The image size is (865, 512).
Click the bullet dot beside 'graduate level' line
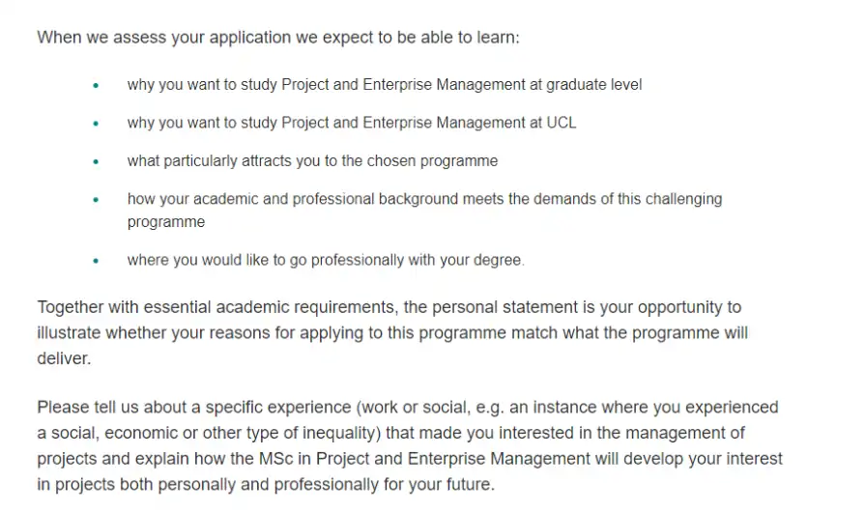tap(96, 85)
